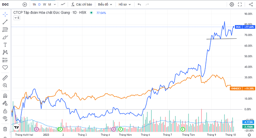Click the 4.113M volume label
The image size is (256, 138).
tap(248, 122)
